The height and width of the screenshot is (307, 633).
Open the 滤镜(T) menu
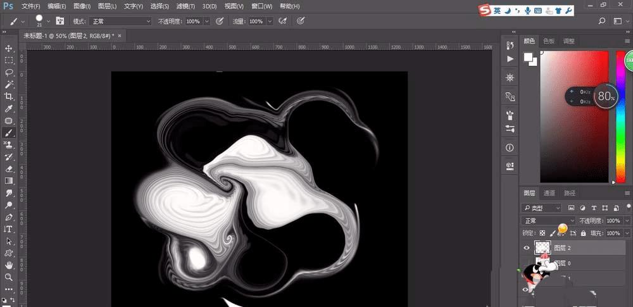[185, 6]
